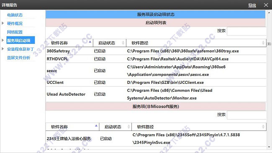
Task: Click the startup items 搜索 input box
Action: tap(246, 31)
